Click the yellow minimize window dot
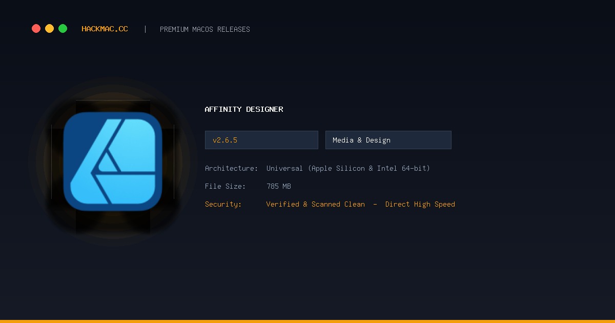Screen dimensions: 615x323 pyautogui.click(x=49, y=29)
